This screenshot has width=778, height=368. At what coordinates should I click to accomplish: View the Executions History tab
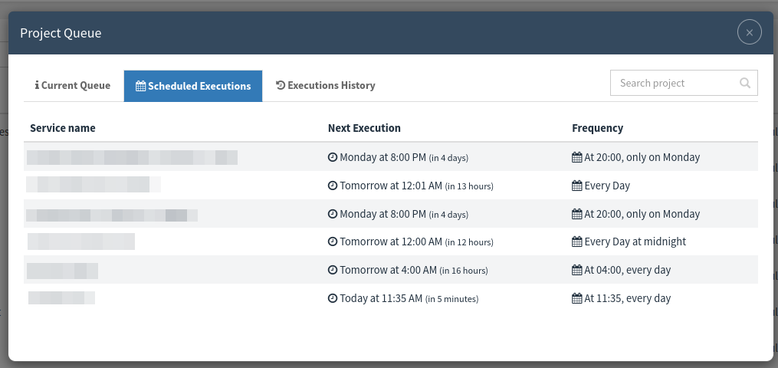[326, 85]
